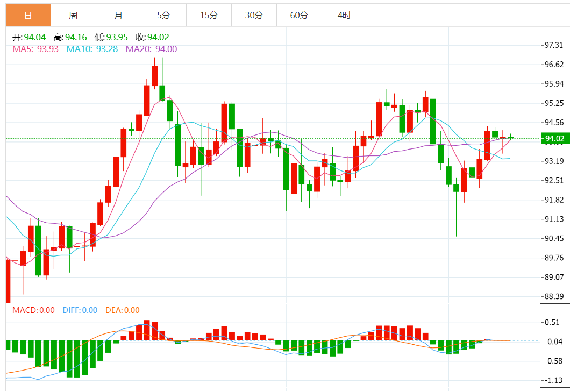Click the 95.94 price axis label
Screen dimensions: 570x391
tap(554, 84)
